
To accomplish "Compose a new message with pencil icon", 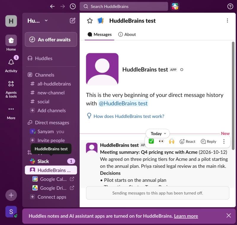I will click(73, 20).
